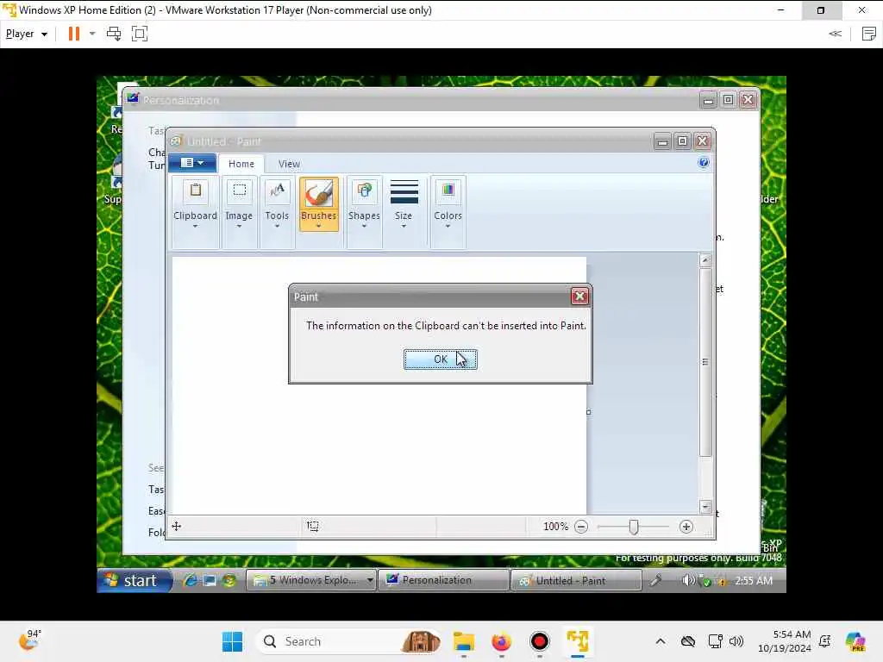Switch to the Home ribbon tab
This screenshot has height=662, width=883.
tap(241, 164)
